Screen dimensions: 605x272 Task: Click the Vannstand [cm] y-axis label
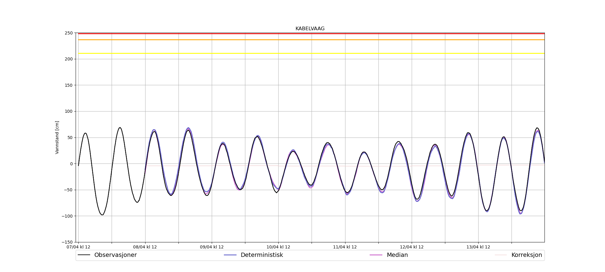click(x=57, y=138)
